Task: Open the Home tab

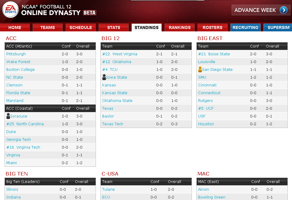Action: [15, 28]
